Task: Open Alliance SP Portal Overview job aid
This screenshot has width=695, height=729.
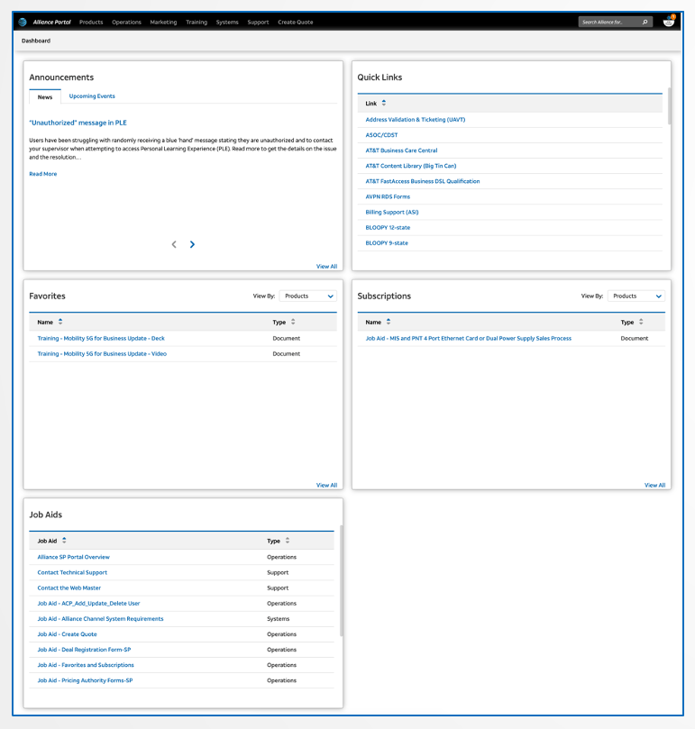Action: [74, 557]
